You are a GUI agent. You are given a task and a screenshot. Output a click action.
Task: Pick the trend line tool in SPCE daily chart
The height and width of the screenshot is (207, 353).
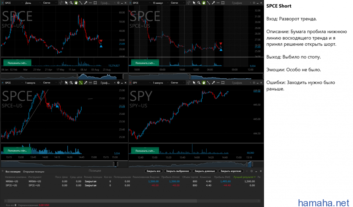click(x=81, y=3)
